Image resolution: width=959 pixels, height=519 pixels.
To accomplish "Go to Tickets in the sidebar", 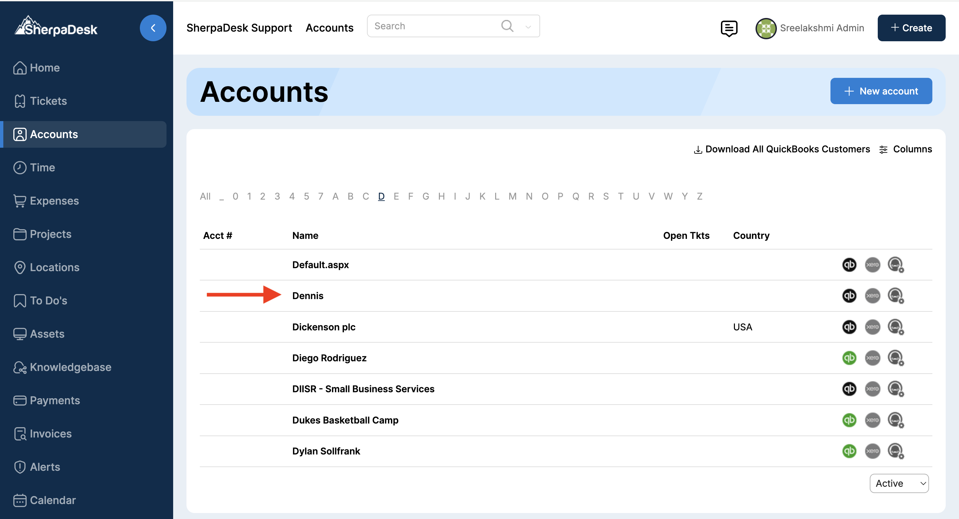I will (48, 101).
